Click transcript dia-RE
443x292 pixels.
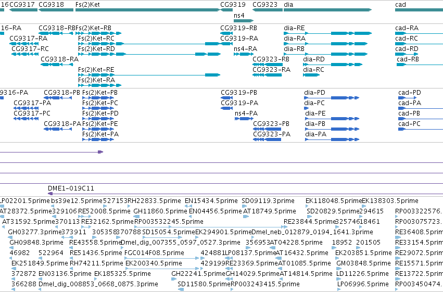pos(294,28)
